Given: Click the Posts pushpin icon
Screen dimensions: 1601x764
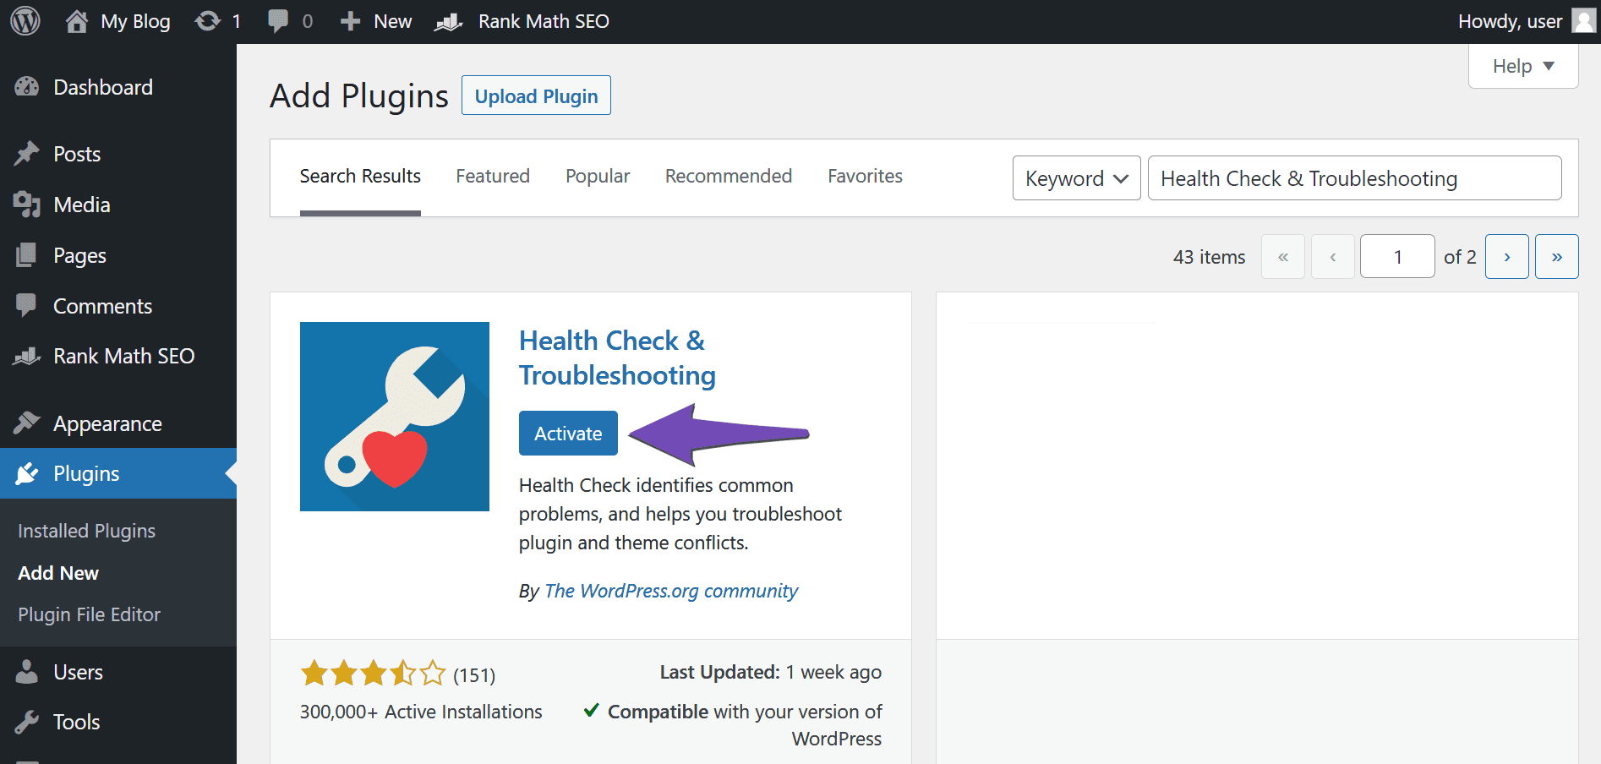Looking at the screenshot, I should 27,154.
